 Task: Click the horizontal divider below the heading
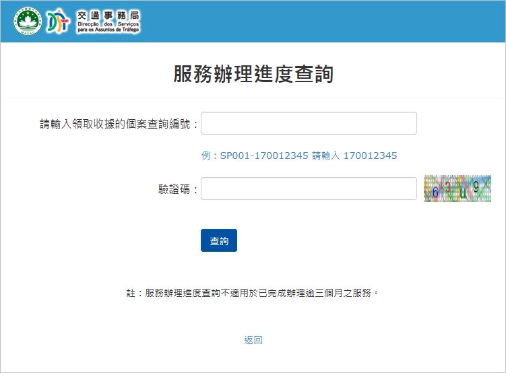tap(253, 98)
